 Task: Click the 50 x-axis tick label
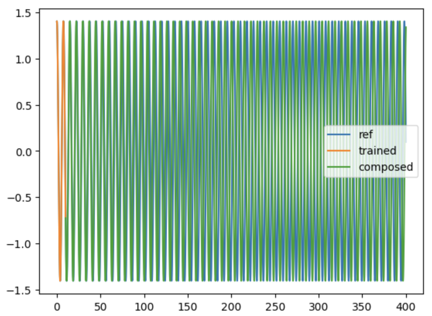point(101,304)
